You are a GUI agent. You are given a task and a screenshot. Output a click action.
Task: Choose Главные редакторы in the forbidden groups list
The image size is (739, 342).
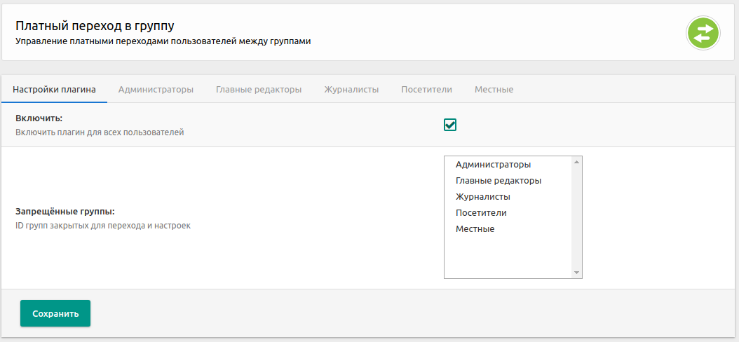pyautogui.click(x=498, y=181)
